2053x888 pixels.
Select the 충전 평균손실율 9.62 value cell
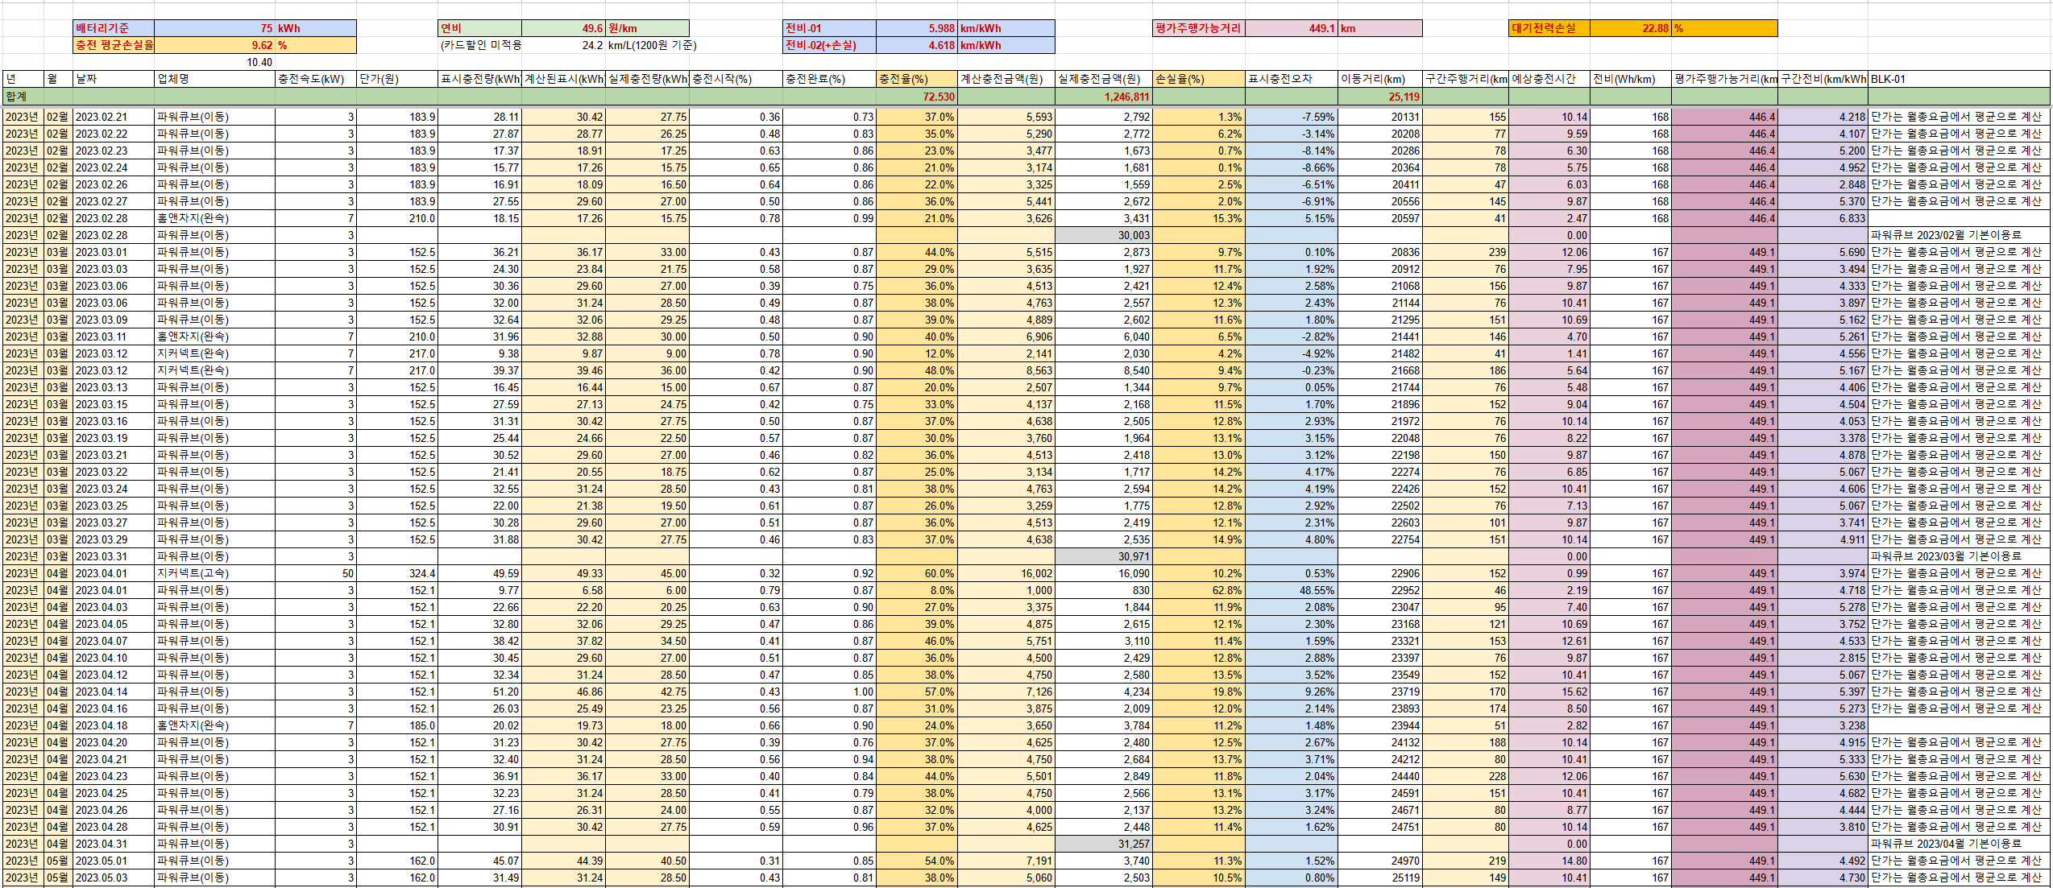(214, 45)
